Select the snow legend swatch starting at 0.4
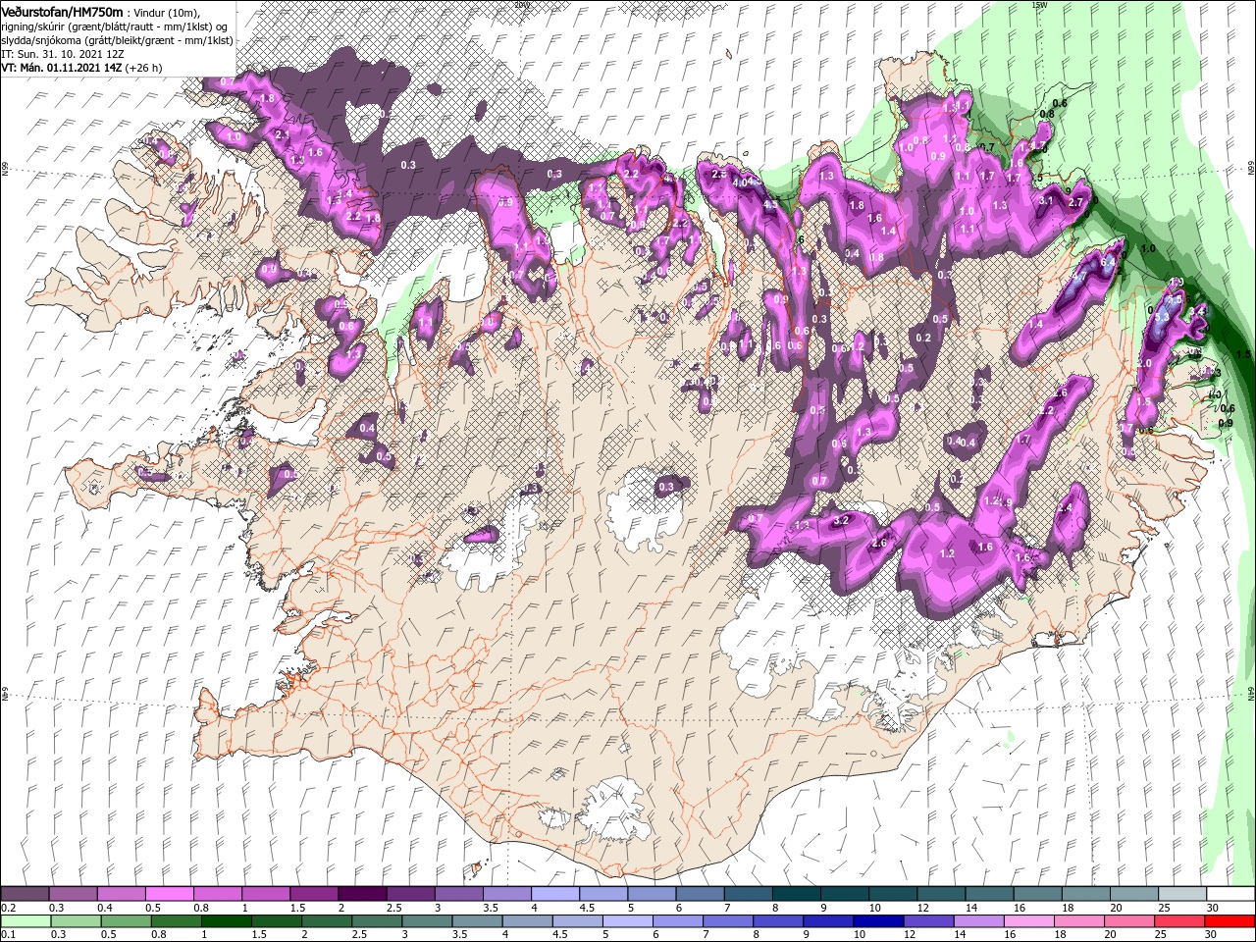The height and width of the screenshot is (942, 1256). [121, 894]
